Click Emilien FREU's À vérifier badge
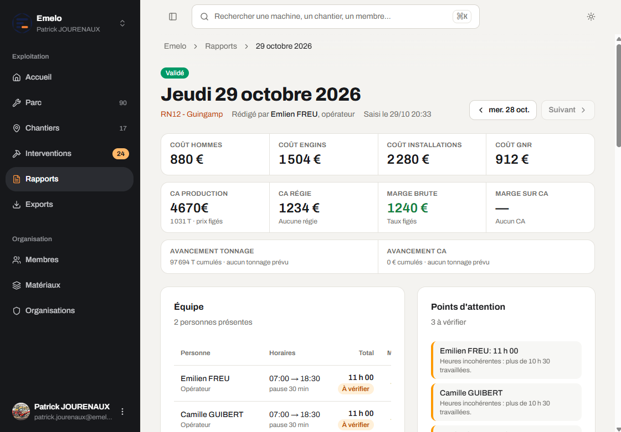Viewport: 621px width, 432px height. pos(356,389)
